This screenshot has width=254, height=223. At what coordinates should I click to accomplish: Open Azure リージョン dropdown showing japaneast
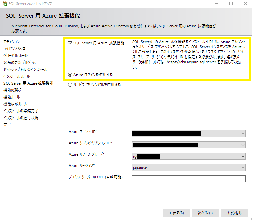188,168
